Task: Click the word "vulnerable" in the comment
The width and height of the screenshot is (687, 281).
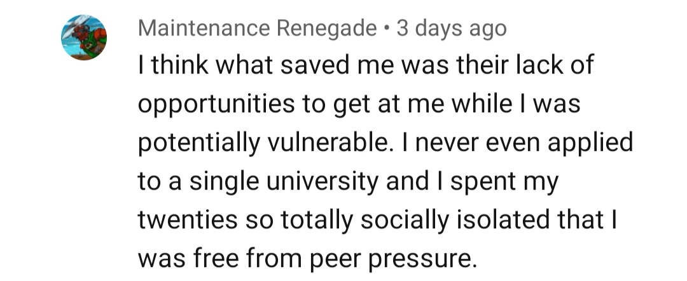Action: pos(326,143)
